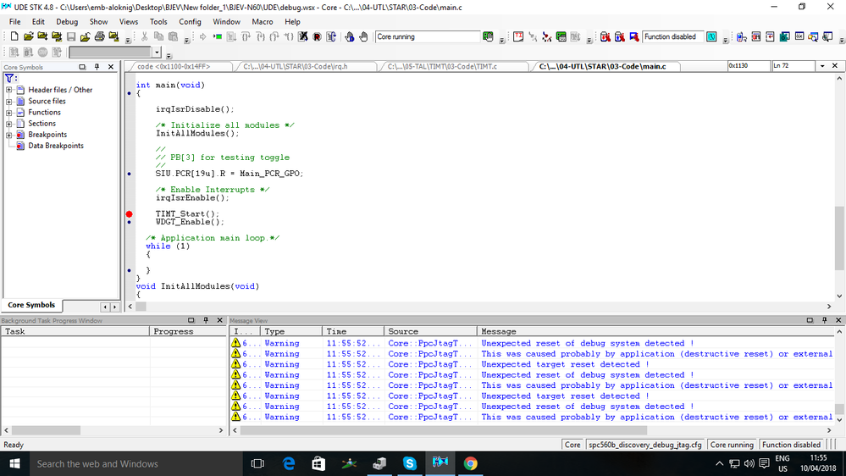Click the Windows Start button
This screenshot has width=846, height=476.
14,463
